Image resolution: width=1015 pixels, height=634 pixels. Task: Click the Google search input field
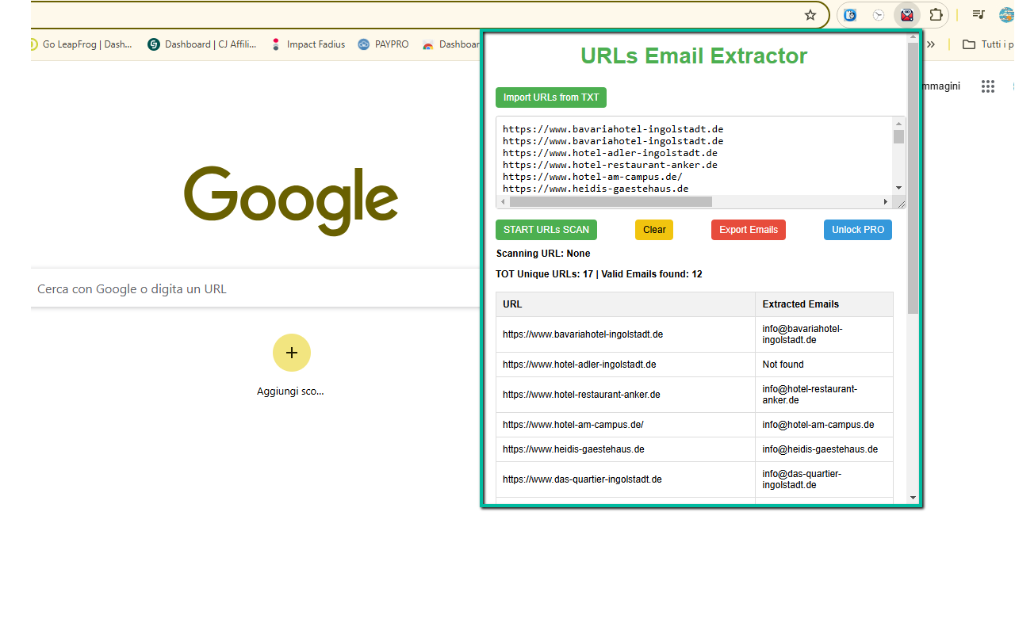point(238,288)
